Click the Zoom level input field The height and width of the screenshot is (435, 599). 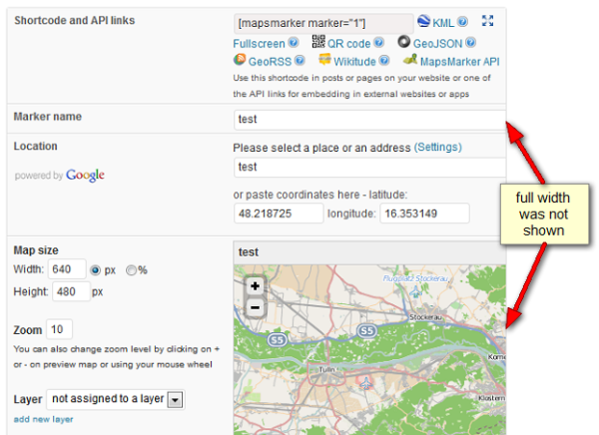coord(59,329)
